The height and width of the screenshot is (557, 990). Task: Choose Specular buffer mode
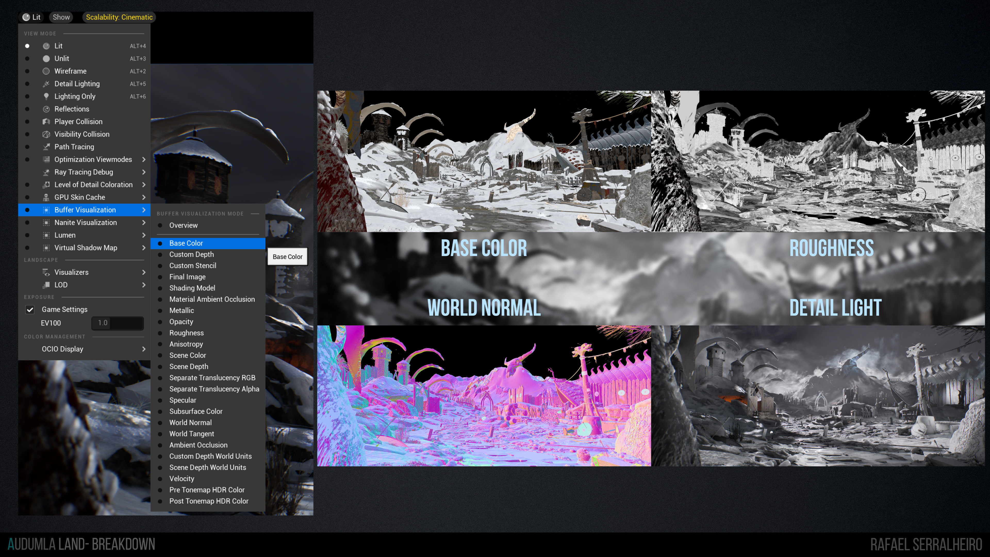click(x=208, y=400)
